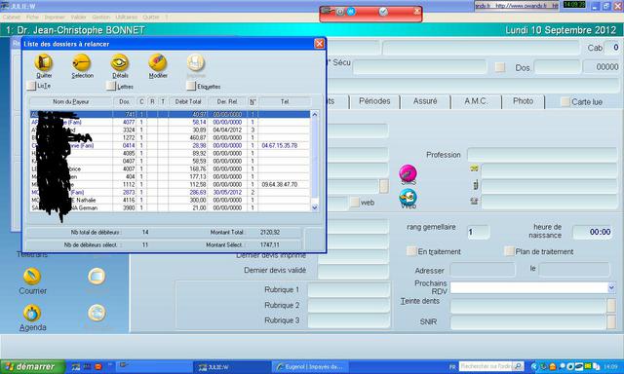Click search magnifier icon in taskbar
Image resolution: width=624 pixels, height=374 pixels.
pyautogui.click(x=518, y=366)
